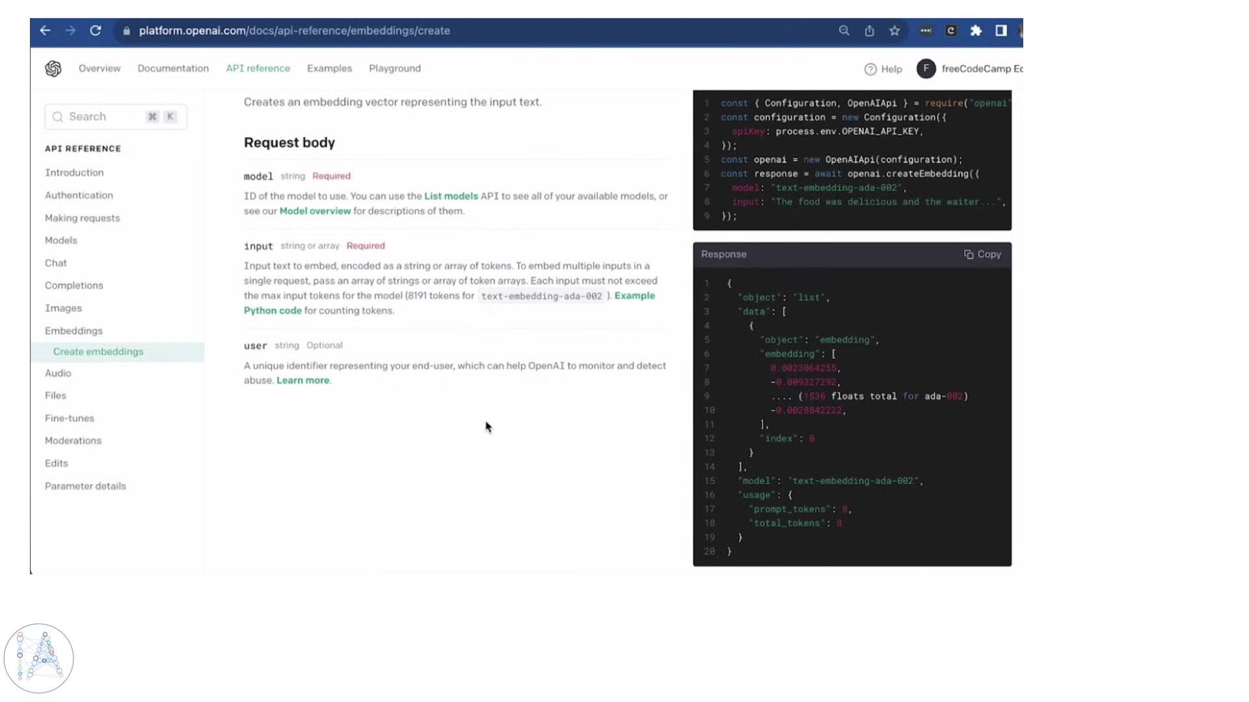Open Images in the sidebar

[x=63, y=308]
